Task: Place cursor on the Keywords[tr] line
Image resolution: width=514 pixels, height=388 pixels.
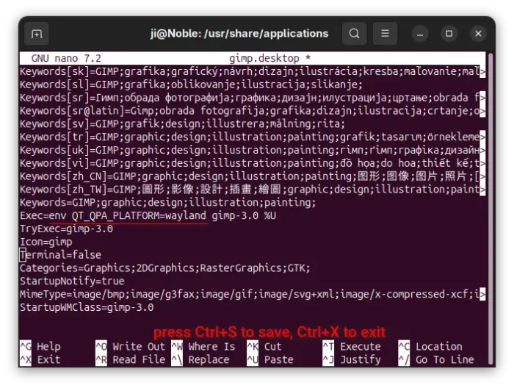Action: coord(253,137)
